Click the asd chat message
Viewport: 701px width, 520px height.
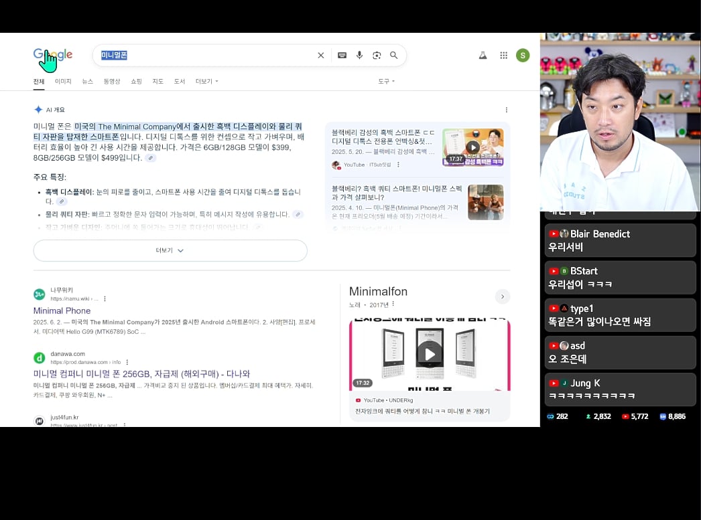coord(620,352)
